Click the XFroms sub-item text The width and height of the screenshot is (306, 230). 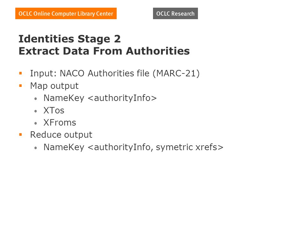pyautogui.click(x=60, y=123)
